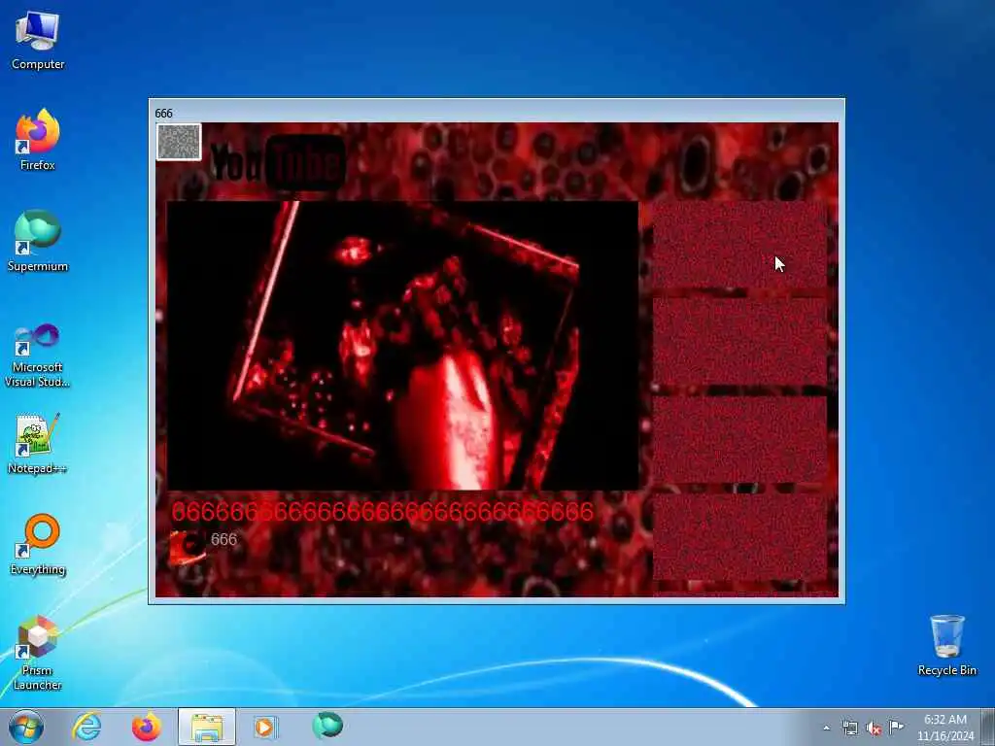The image size is (995, 746).
Task: Launch the Supermium desktop shortcut
Action: [38, 241]
